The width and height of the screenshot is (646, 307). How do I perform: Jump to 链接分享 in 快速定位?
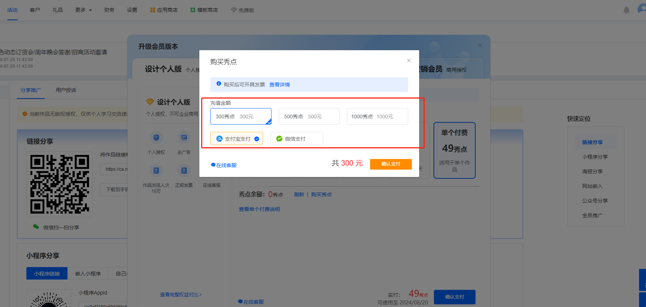click(593, 142)
